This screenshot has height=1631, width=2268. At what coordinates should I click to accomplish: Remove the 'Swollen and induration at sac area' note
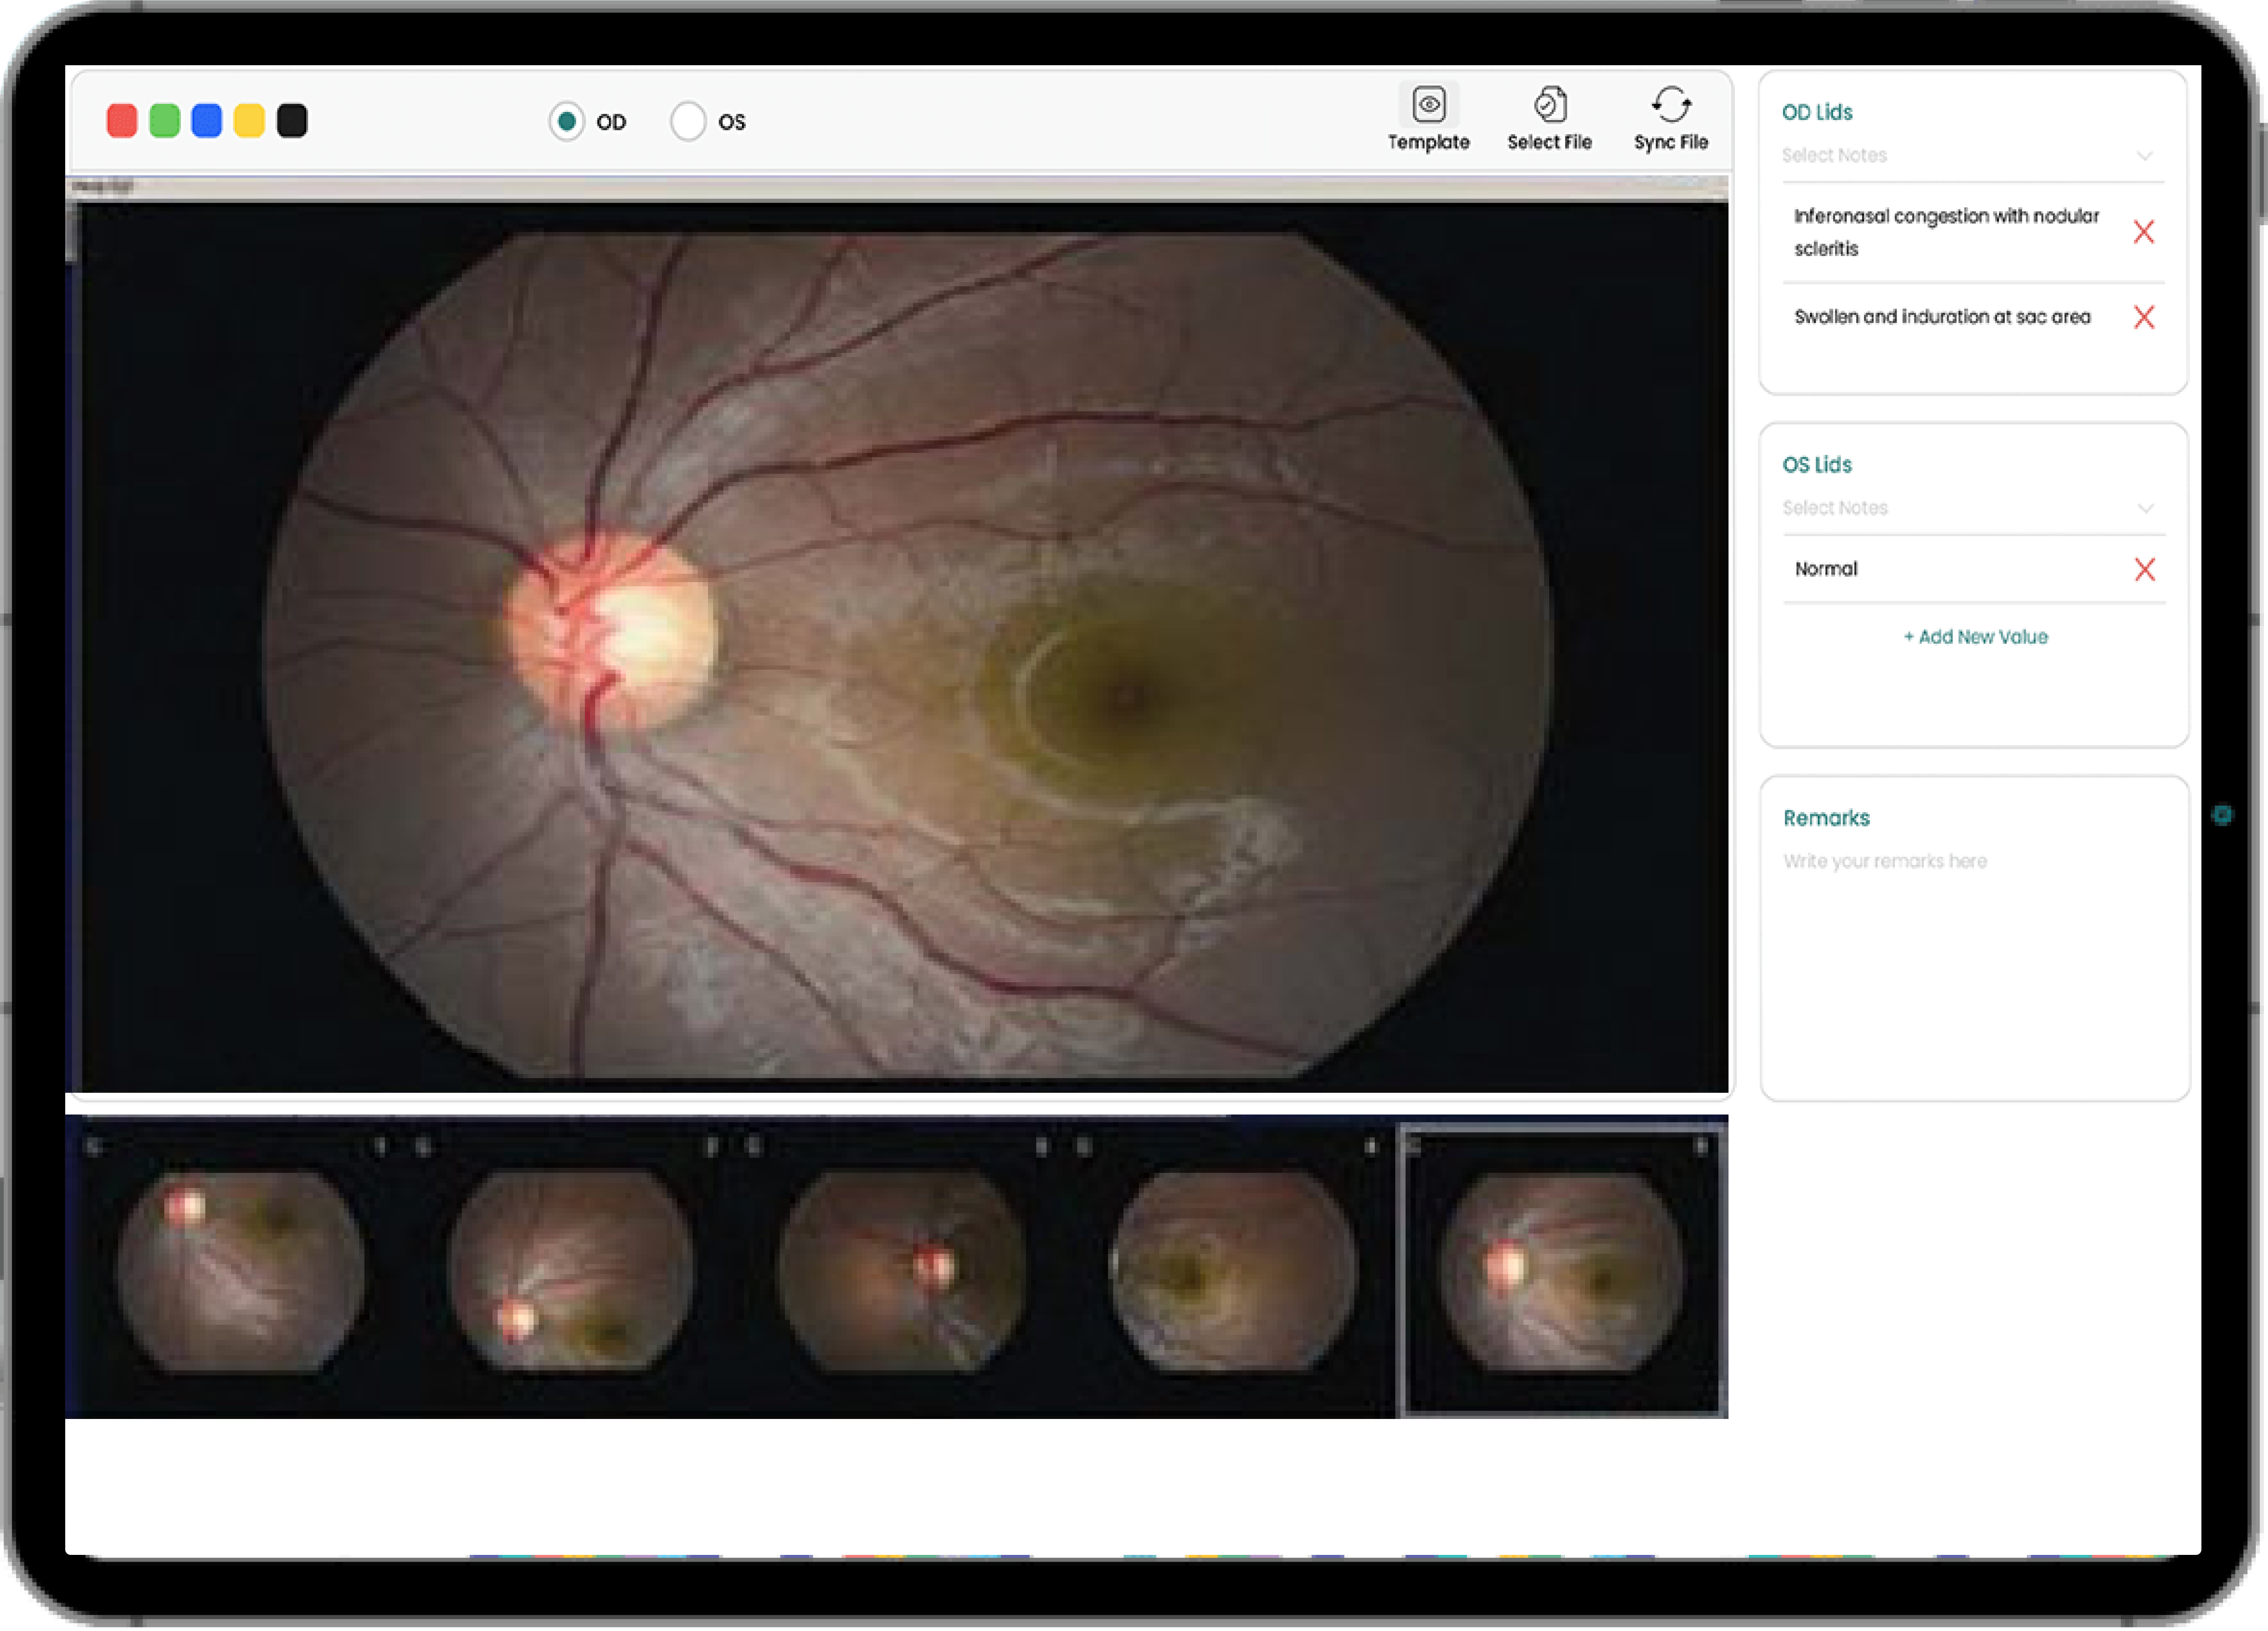coord(2144,317)
